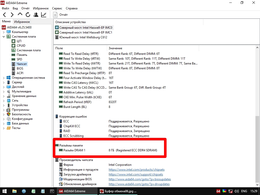
Task: Open the intel.com/support/chipsets link
Action: coord(136,174)
